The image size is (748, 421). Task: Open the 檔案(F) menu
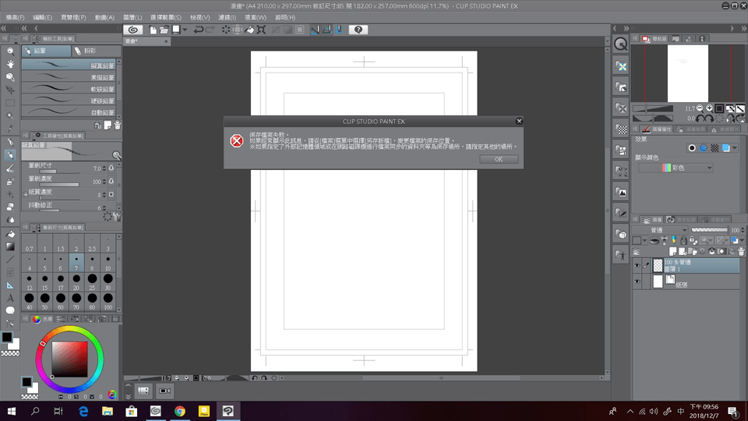click(16, 17)
